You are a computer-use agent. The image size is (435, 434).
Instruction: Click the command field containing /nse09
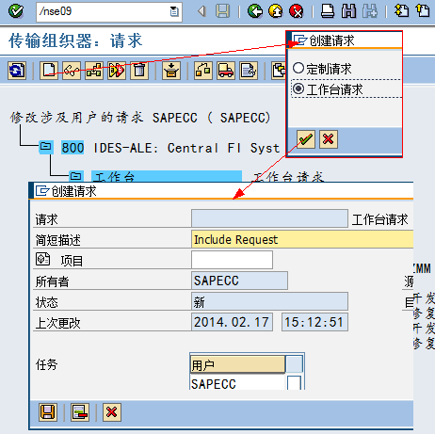click(x=109, y=12)
